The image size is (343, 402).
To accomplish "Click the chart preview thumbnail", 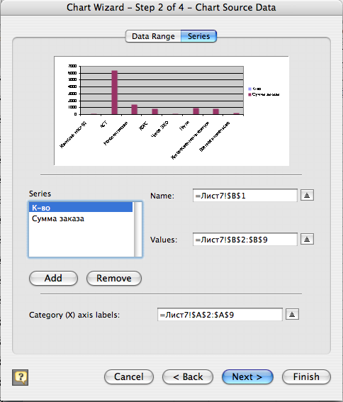I will click(171, 111).
